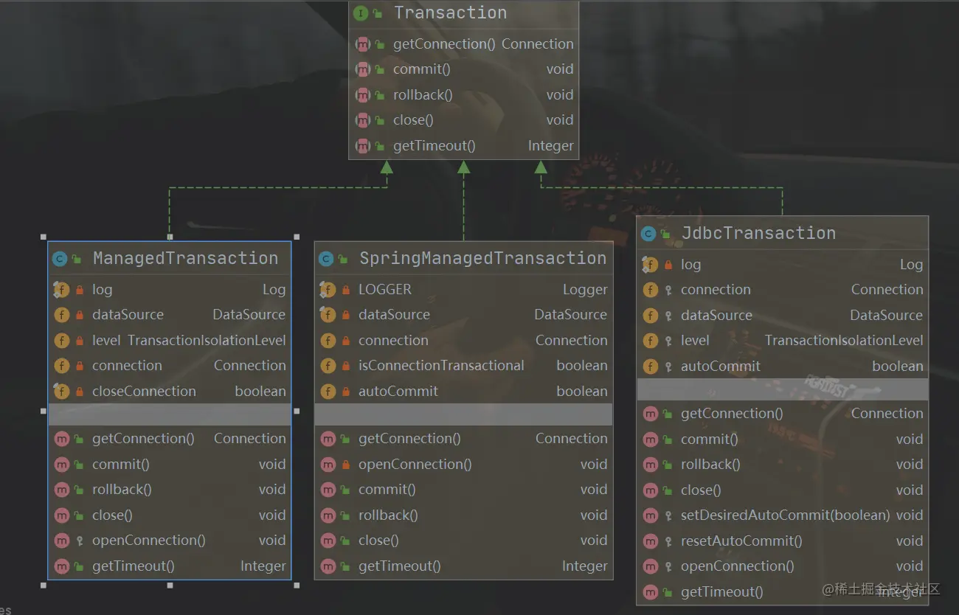Click DataSource type in SpringManagedTransaction
Viewport: 959px width, 615px height.
[570, 315]
